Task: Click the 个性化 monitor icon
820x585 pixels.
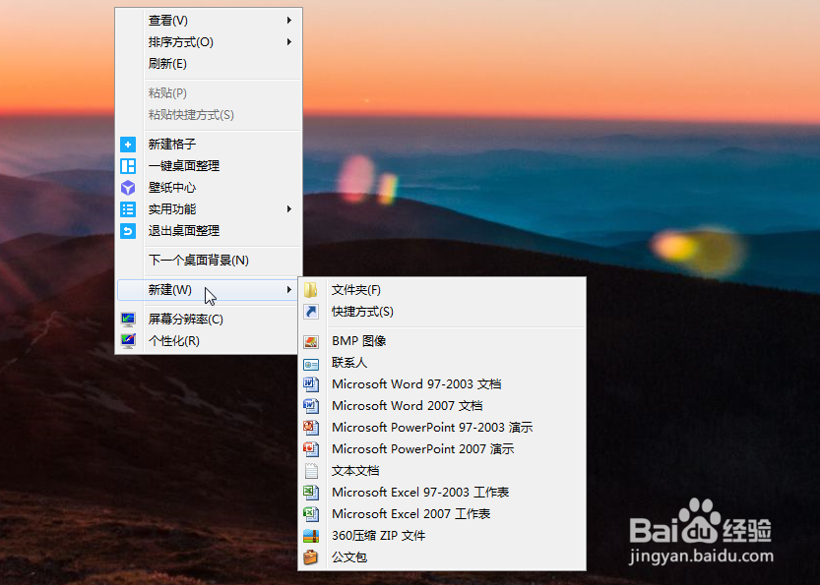Action: [128, 341]
